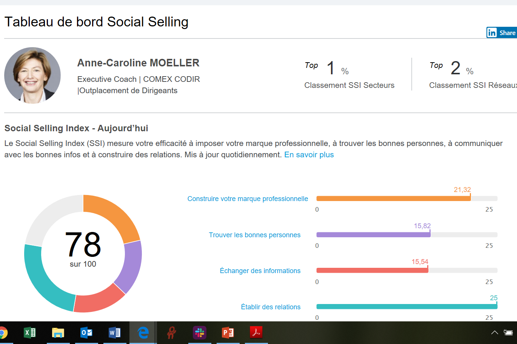Open the En savoir plus link
This screenshot has height=344, width=517.
309,155
